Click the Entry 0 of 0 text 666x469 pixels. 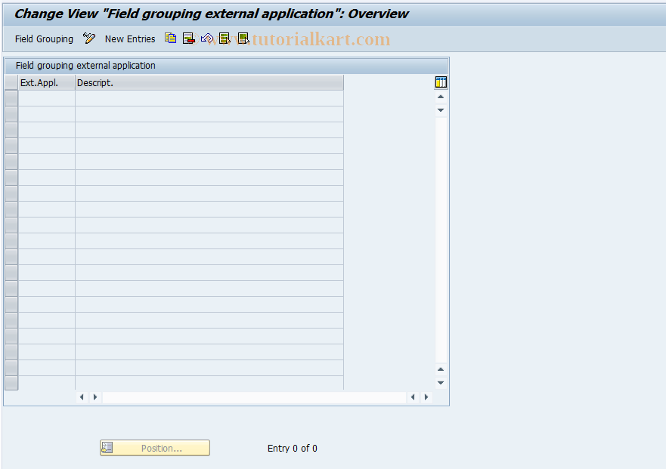[x=293, y=448]
